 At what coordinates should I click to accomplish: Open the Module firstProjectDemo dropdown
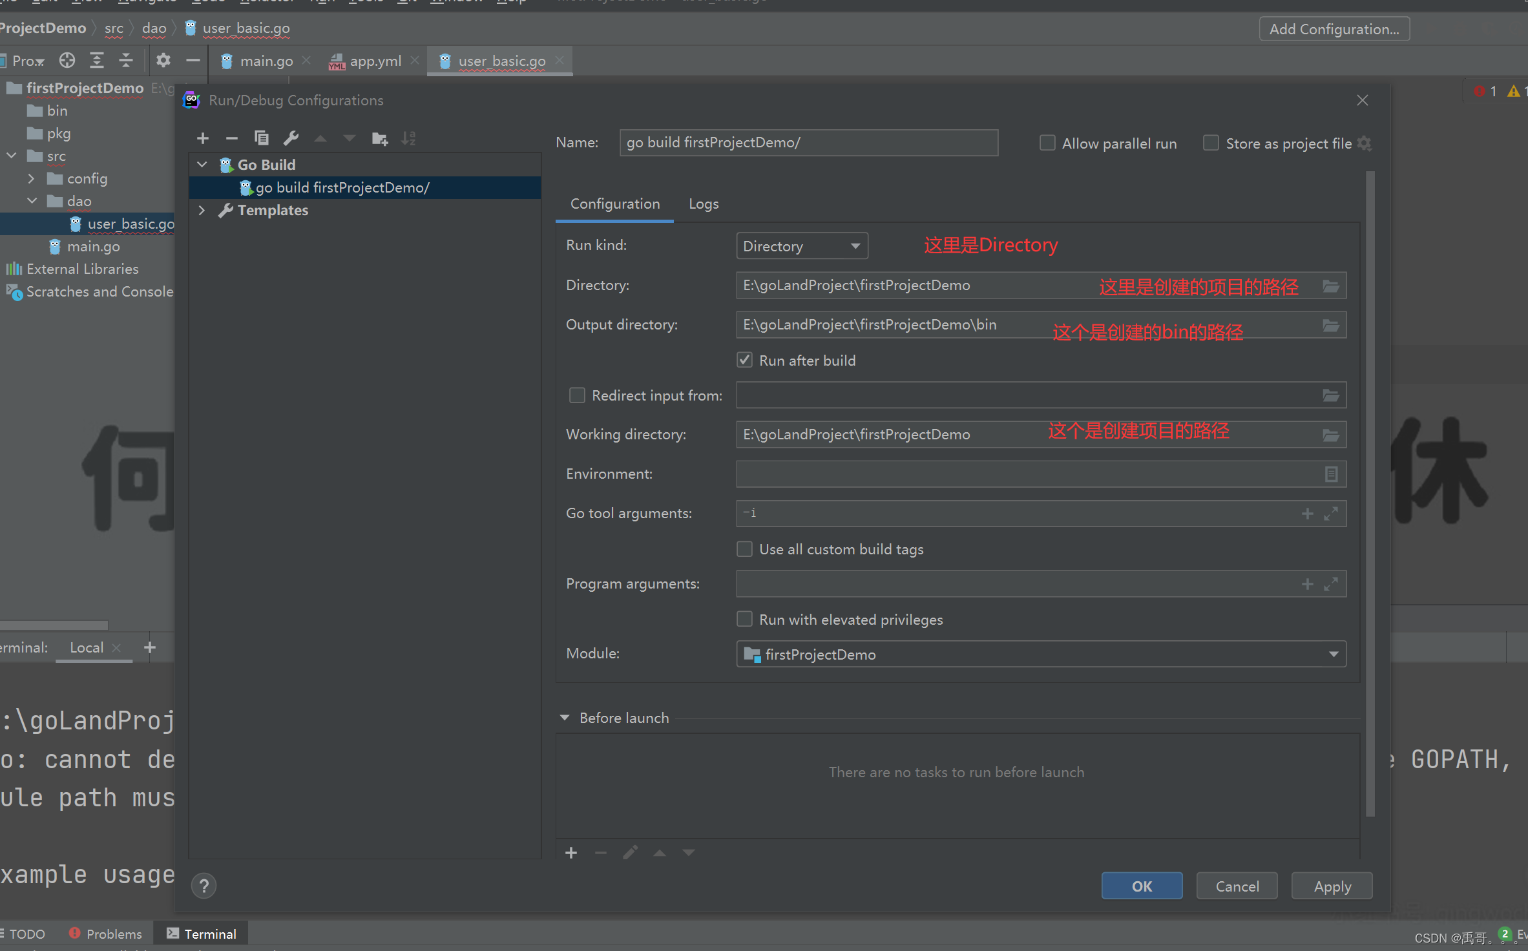click(1041, 654)
